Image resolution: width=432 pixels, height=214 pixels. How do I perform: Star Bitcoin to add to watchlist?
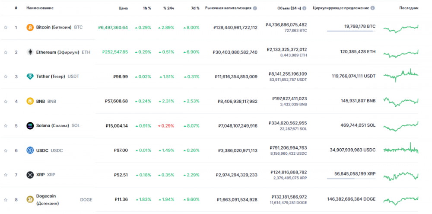point(6,28)
